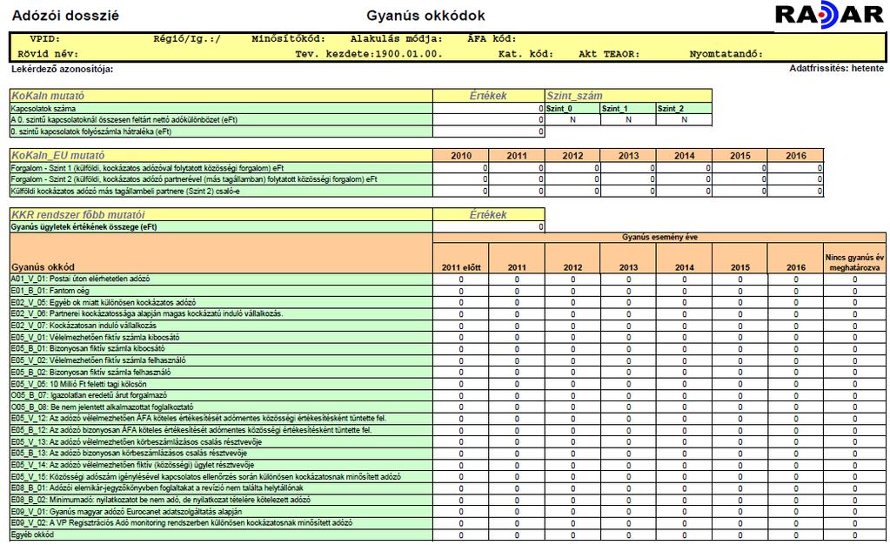Click the 'Gyanús esemény éve' header

(x=659, y=237)
